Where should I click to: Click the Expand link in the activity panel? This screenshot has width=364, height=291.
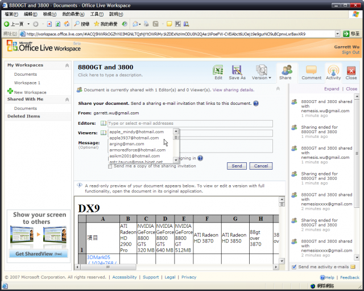pyautogui.click(x=332, y=89)
